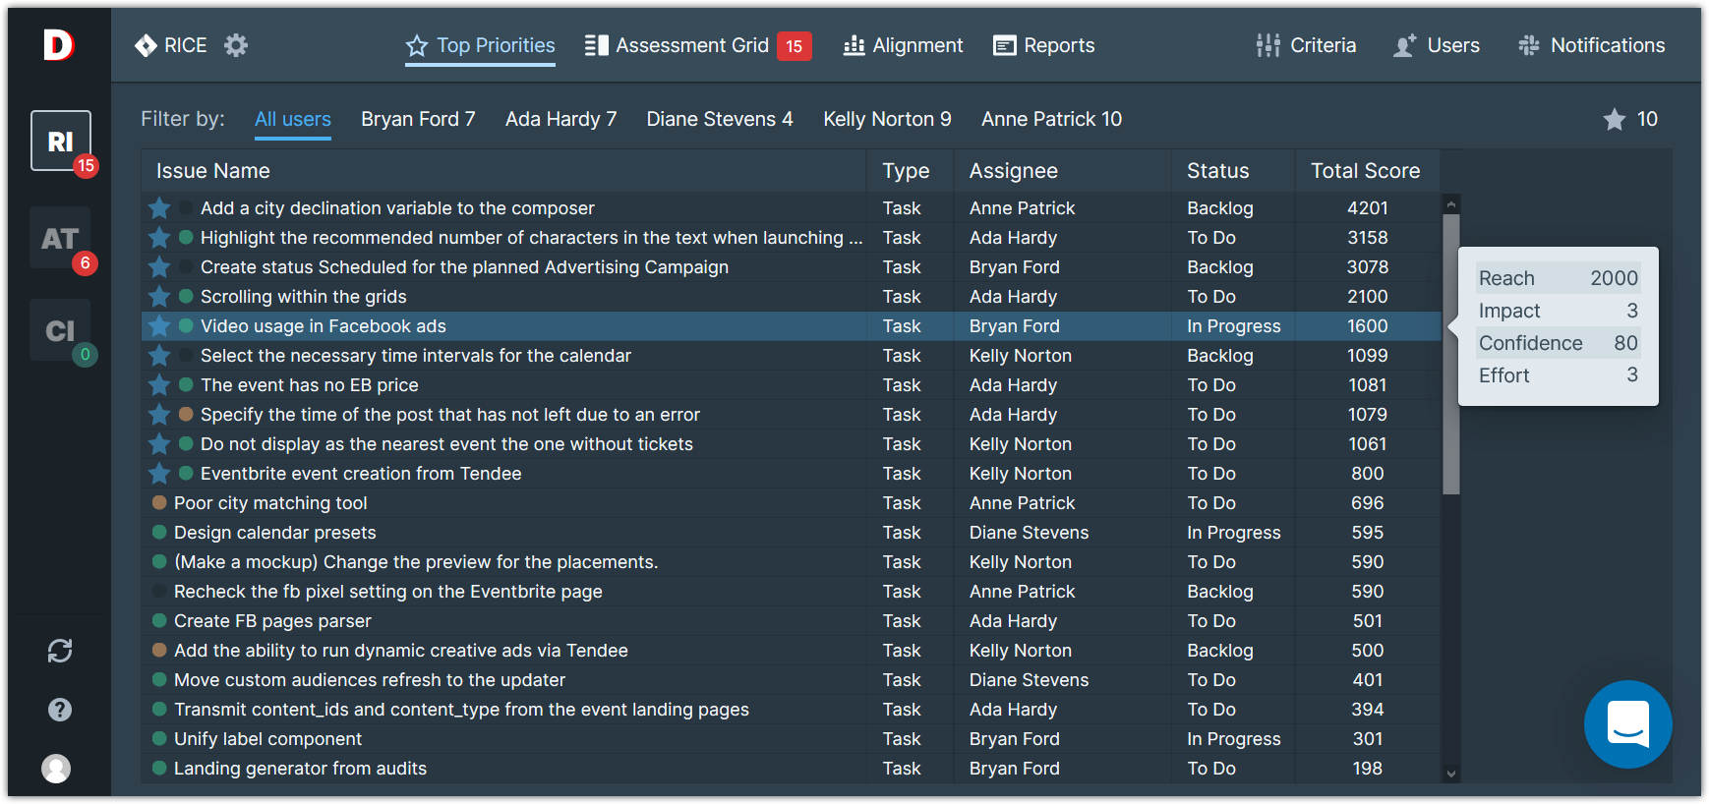Unstar 'Scrolling within the grids' issue
The width and height of the screenshot is (1709, 804).
pyautogui.click(x=159, y=297)
